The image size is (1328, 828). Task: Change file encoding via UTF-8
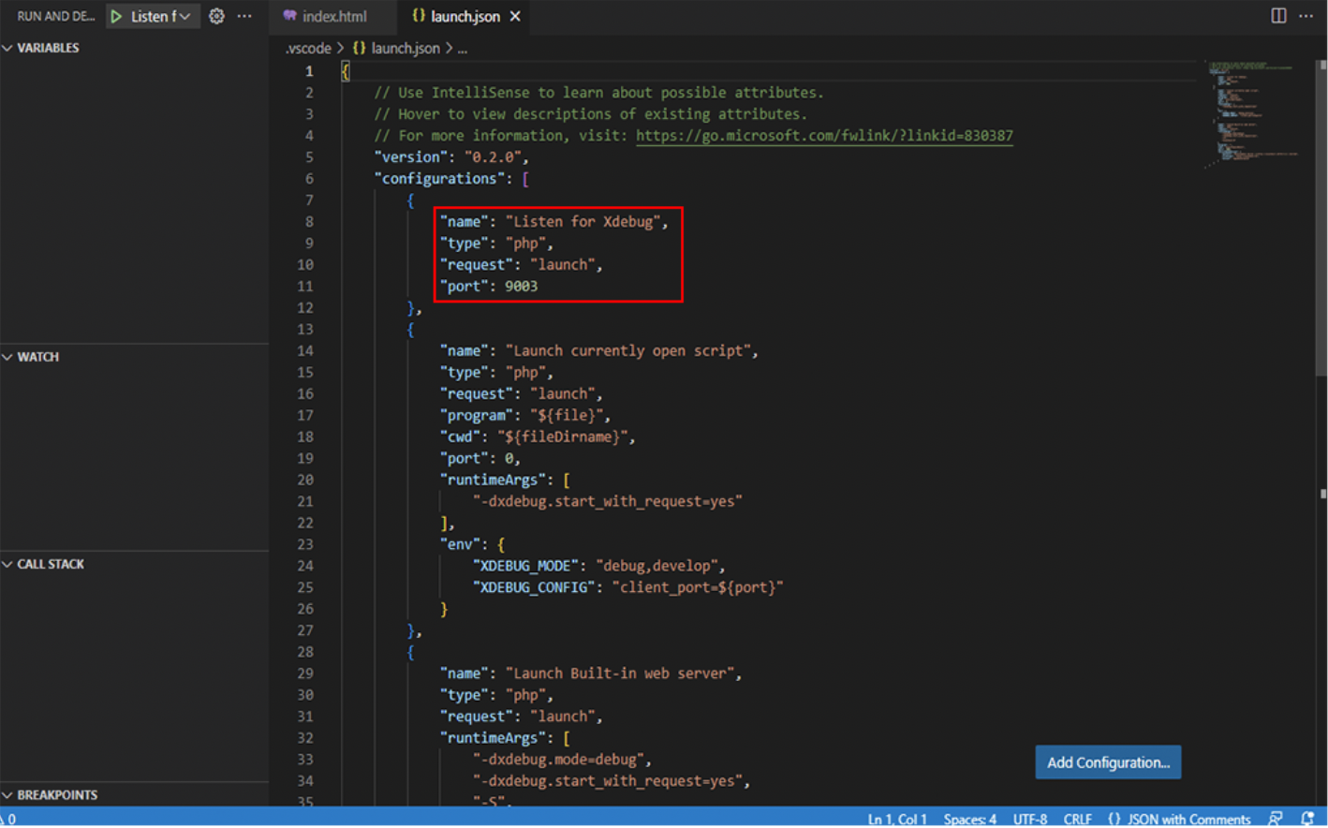[x=1030, y=819]
